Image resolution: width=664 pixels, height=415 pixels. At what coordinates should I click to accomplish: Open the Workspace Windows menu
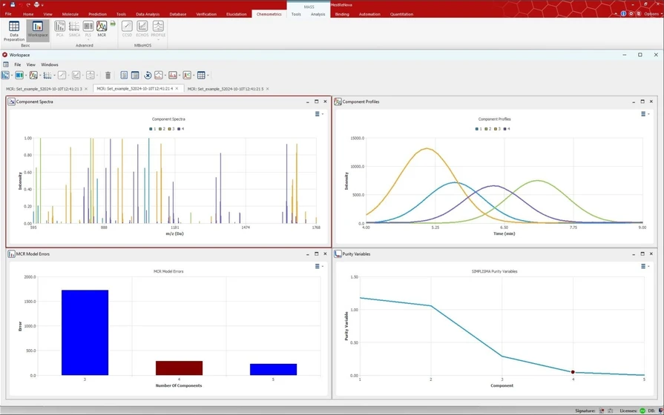[50, 64]
